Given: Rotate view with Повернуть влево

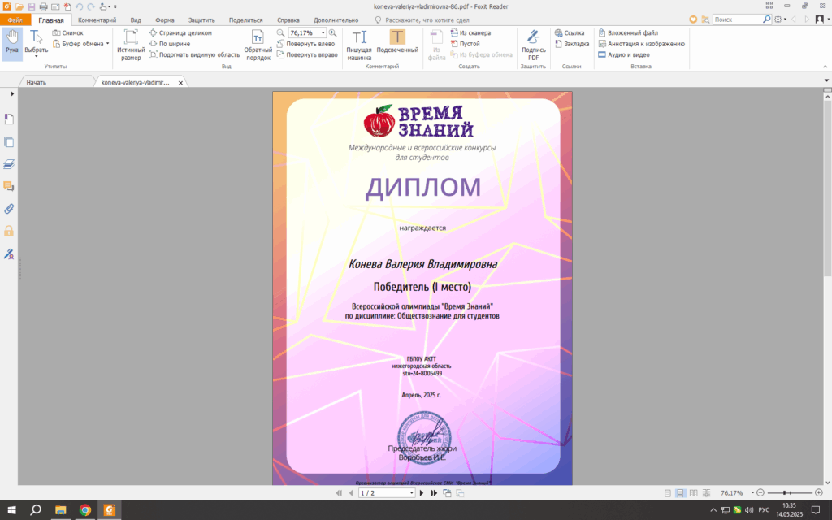Looking at the screenshot, I should coord(306,44).
